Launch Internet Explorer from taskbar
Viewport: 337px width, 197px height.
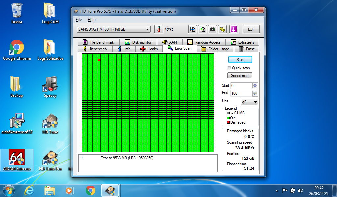click(x=29, y=190)
